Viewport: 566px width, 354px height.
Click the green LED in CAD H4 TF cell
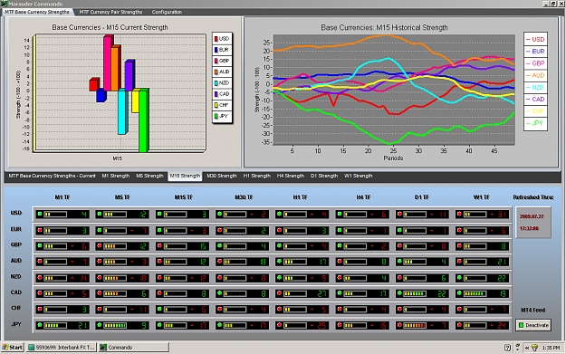tap(340, 293)
